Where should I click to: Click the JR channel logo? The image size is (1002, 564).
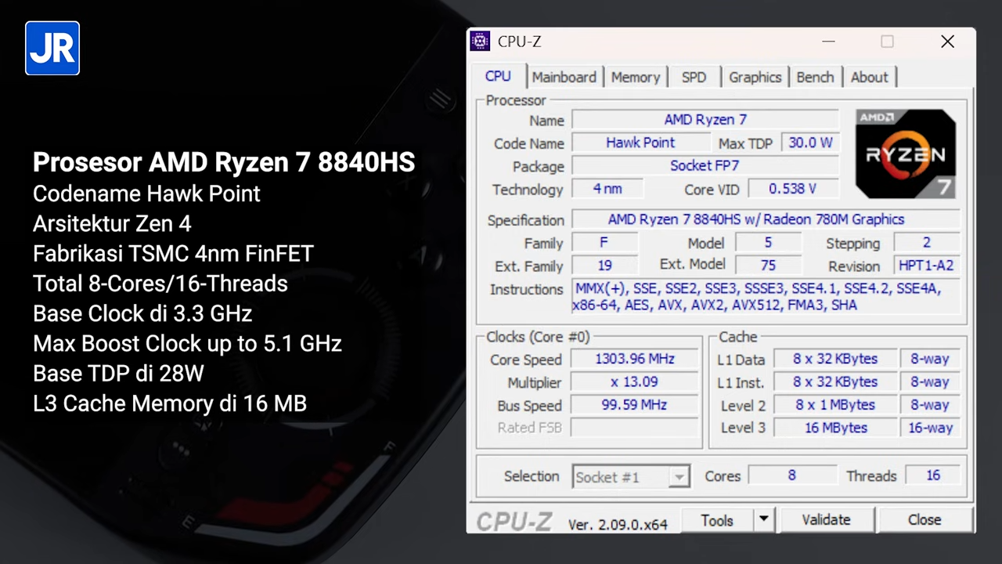point(52,49)
